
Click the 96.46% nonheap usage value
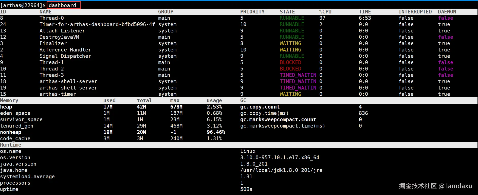pyautogui.click(x=216, y=132)
